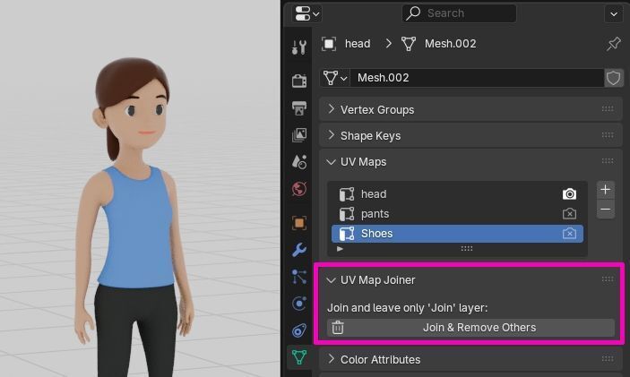The image size is (630, 377).
Task: Open the World properties tab
Action: pyautogui.click(x=299, y=189)
